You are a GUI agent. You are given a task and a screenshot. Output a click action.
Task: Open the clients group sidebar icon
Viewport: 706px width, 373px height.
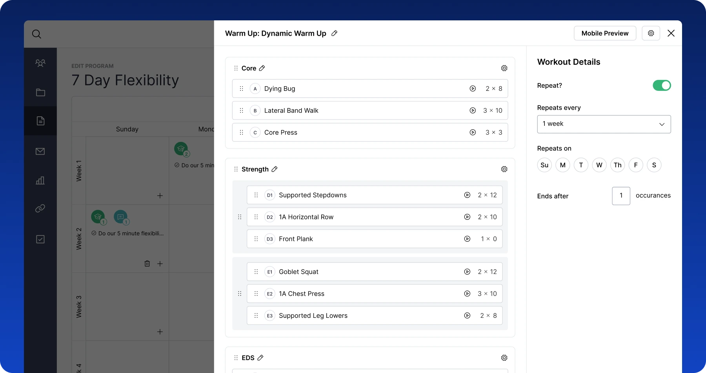(40, 63)
